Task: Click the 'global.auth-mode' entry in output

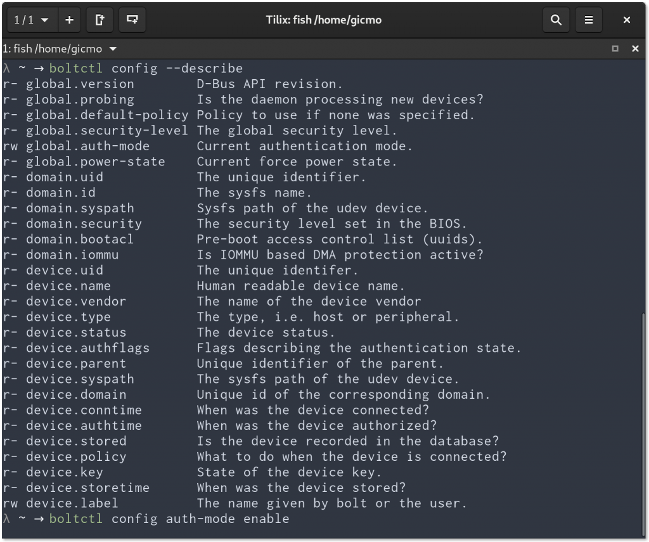Action: click(x=87, y=146)
